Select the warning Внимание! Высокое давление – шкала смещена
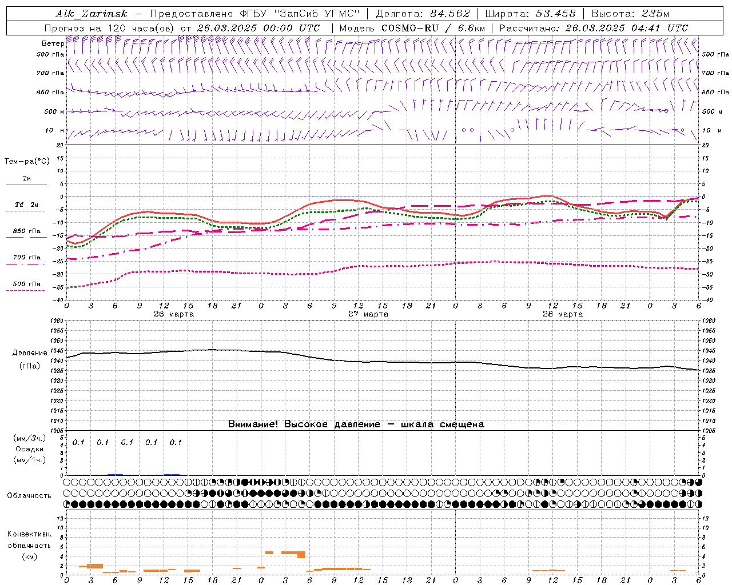The image size is (732, 585). (x=356, y=424)
